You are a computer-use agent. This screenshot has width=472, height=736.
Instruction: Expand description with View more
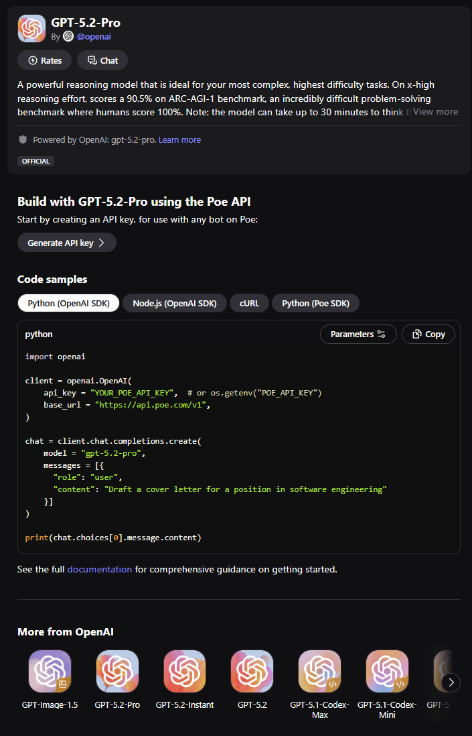[435, 111]
